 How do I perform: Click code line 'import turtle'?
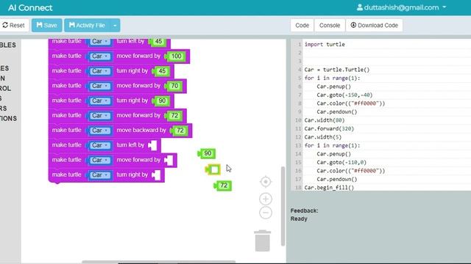click(325, 44)
